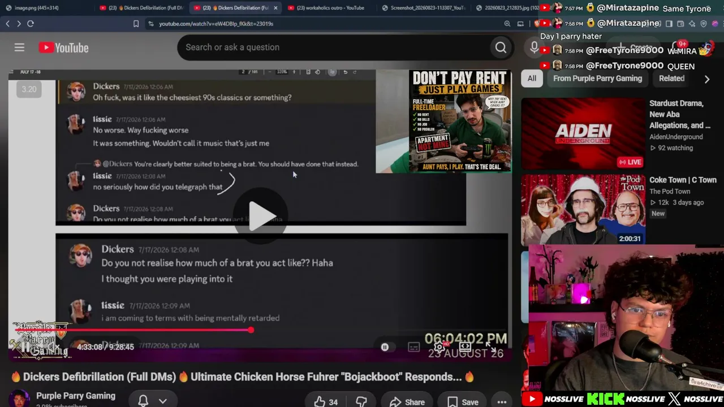The height and width of the screenshot is (407, 724).
Task: Open the Brave wallet toolbar icon
Action: pos(680,24)
